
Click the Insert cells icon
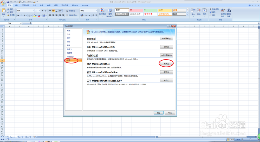[193, 10]
